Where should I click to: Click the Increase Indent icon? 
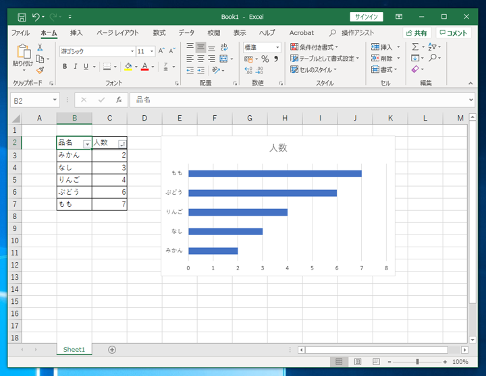[x=201, y=71]
